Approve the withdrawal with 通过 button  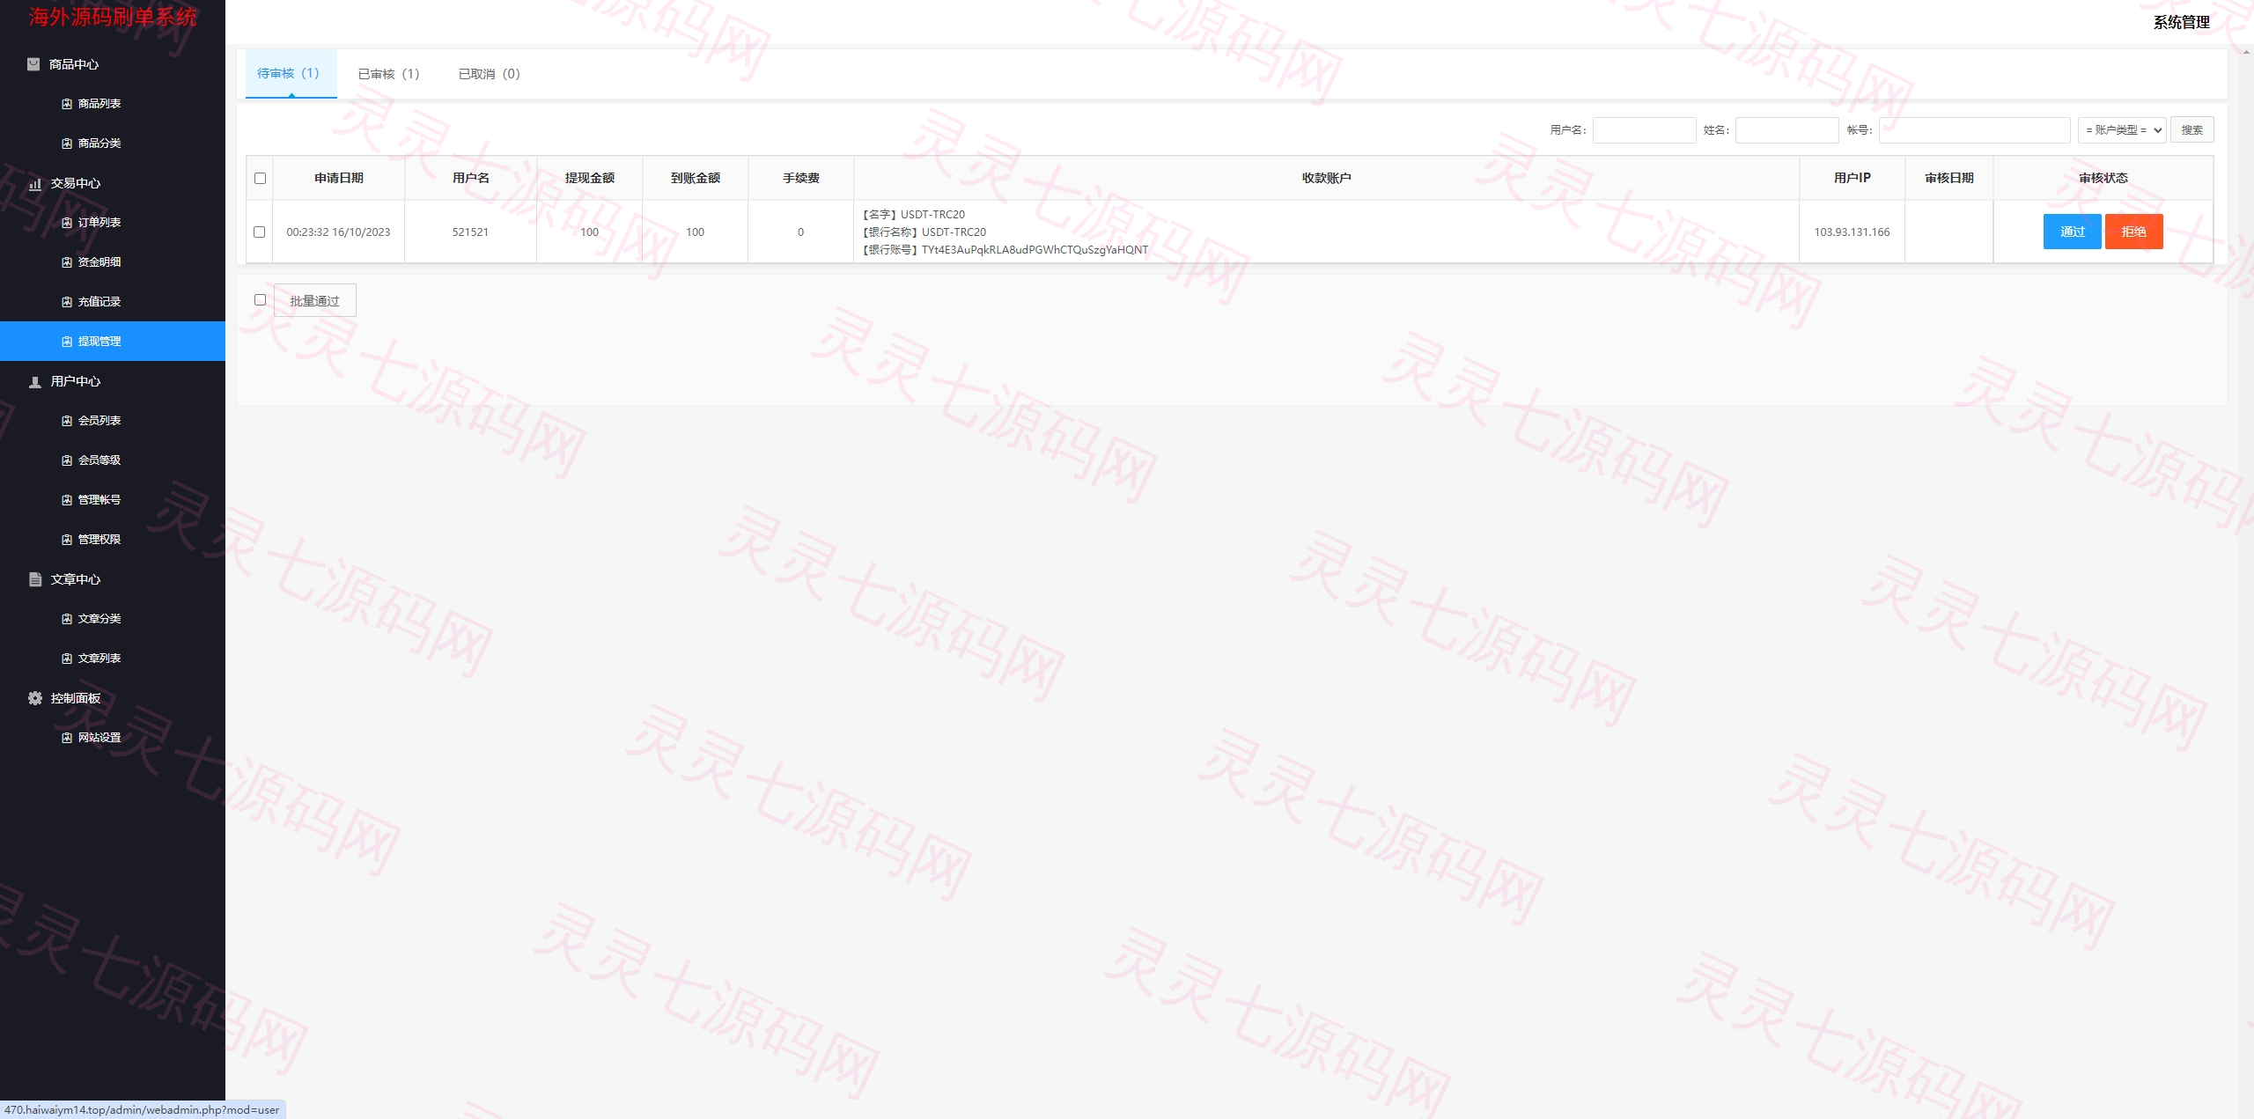point(2072,232)
